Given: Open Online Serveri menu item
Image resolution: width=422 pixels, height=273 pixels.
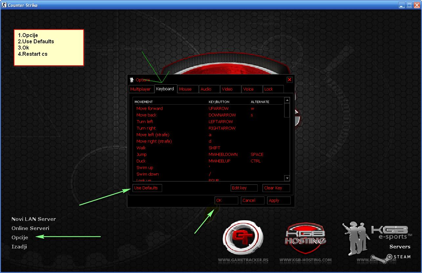Looking at the screenshot, I should point(30,228).
